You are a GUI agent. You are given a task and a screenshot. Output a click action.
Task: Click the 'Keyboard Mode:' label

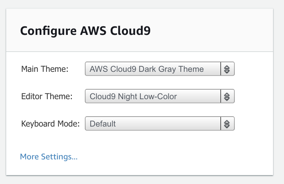point(51,124)
